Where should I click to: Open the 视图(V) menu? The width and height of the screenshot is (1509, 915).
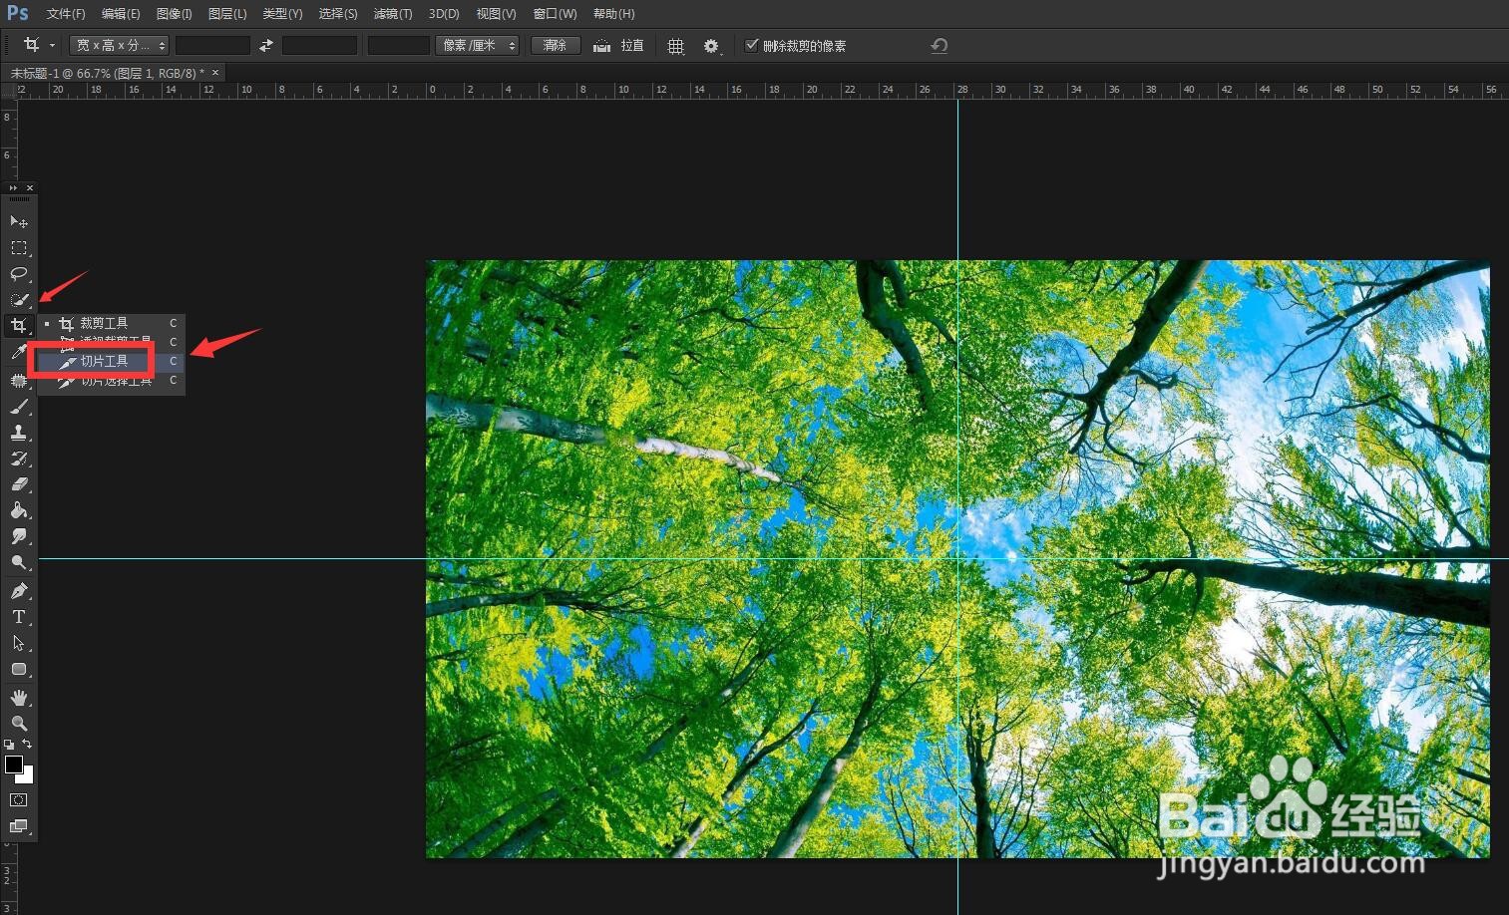[496, 14]
